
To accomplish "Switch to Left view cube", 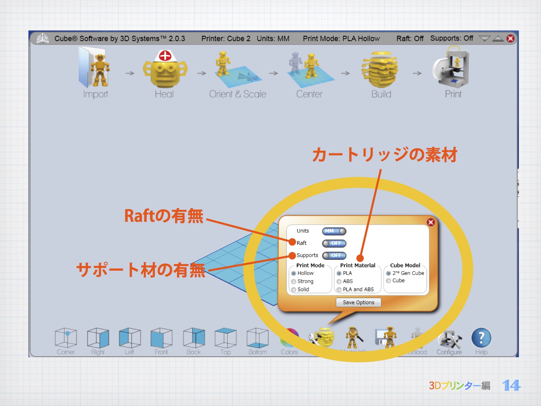I will (x=130, y=338).
